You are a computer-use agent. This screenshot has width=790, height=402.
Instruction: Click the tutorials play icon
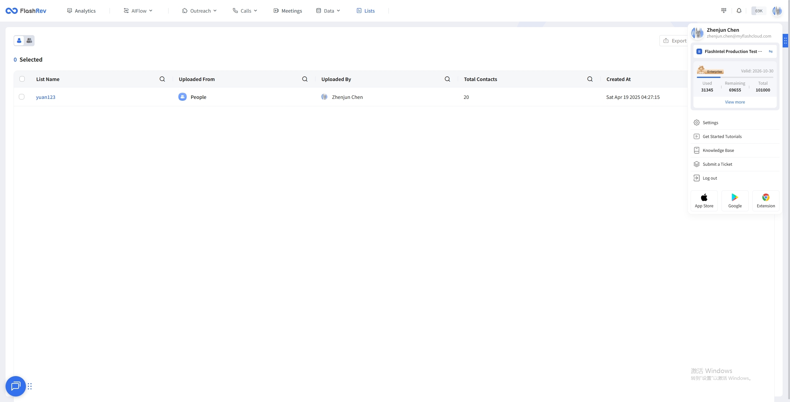click(696, 136)
